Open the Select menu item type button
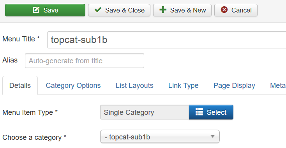Screen dimensions: 286x148 211,112
